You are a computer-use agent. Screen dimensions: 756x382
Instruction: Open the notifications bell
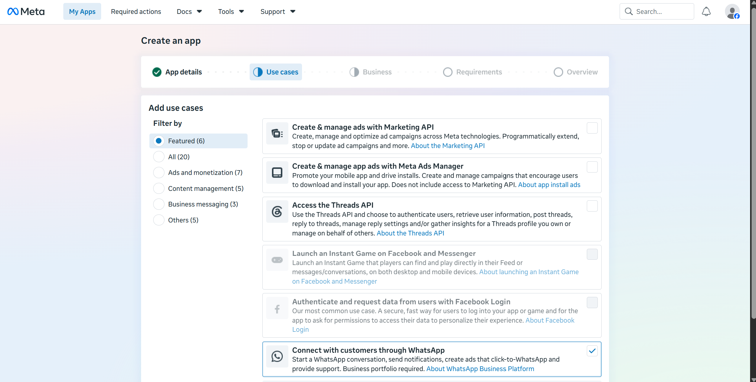pos(706,12)
